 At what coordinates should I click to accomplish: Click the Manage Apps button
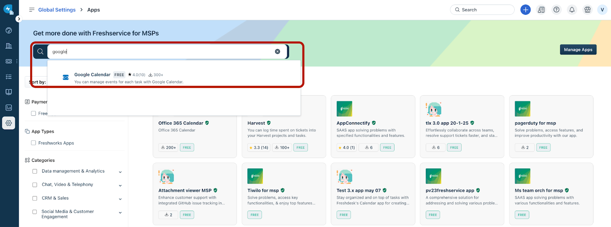(x=578, y=50)
